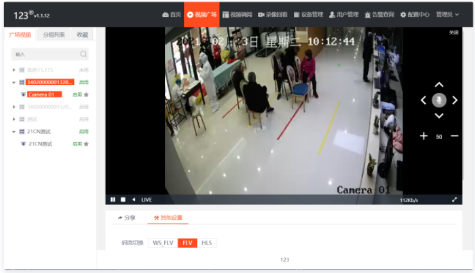The height and width of the screenshot is (273, 475).
Task: Click 启用 status beside Camera 01
Action: click(77, 95)
